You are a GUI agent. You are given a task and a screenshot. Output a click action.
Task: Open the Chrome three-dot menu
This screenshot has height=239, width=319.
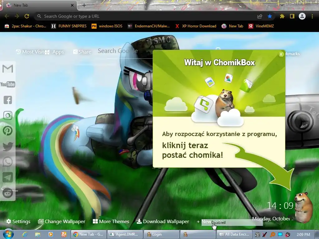pyautogui.click(x=312, y=16)
